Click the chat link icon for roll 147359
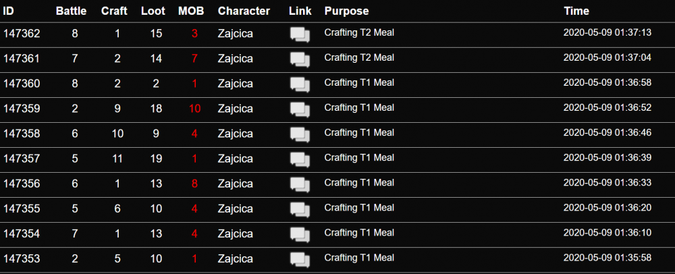675x274 pixels. (x=300, y=109)
